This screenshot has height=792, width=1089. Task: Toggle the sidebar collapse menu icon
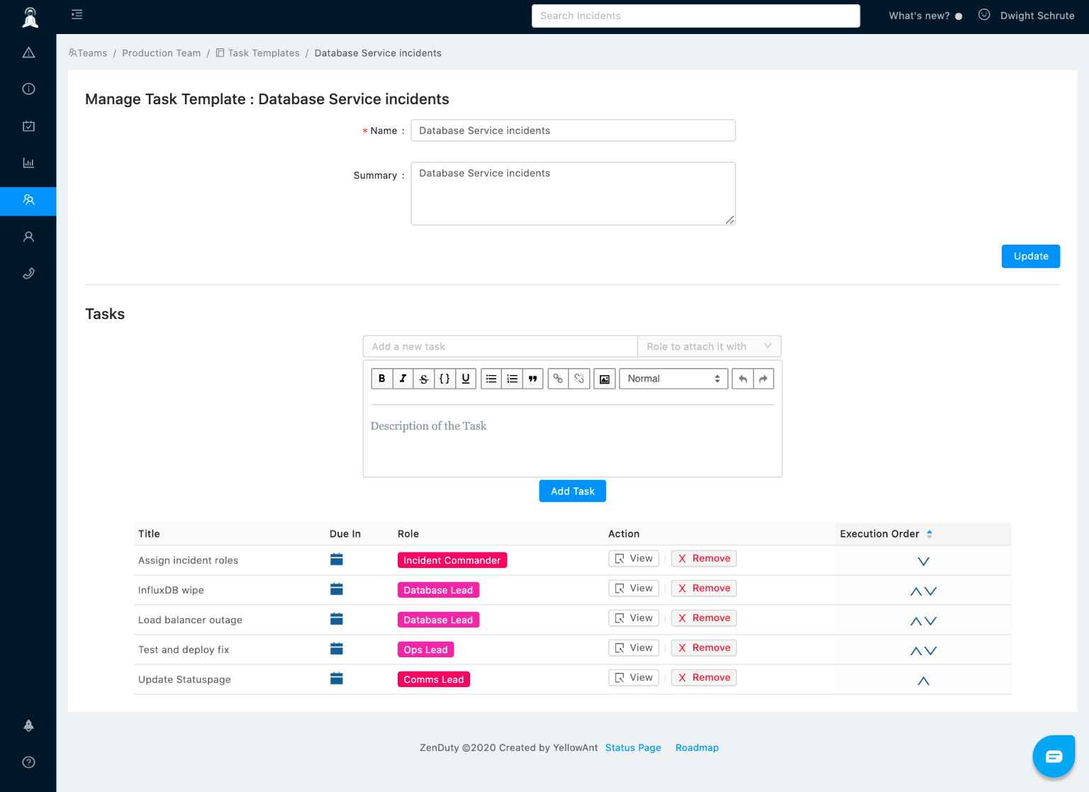(77, 14)
